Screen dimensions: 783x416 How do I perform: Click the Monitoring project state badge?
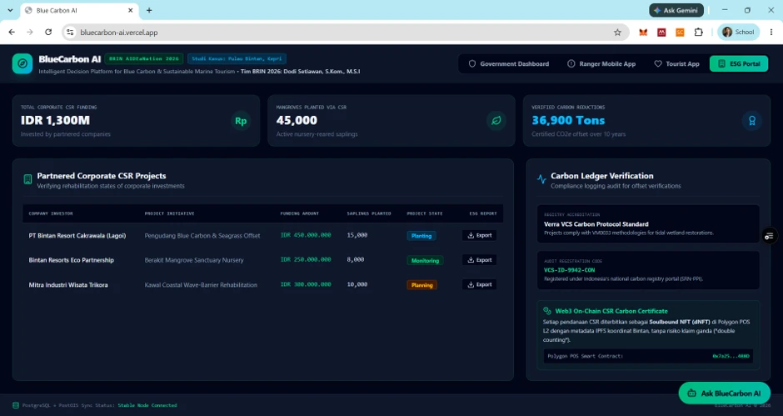(425, 260)
